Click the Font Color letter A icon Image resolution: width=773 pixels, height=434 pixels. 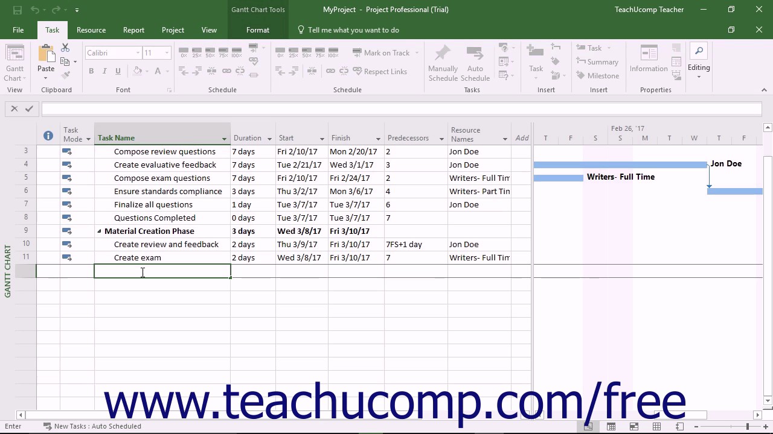coord(158,71)
